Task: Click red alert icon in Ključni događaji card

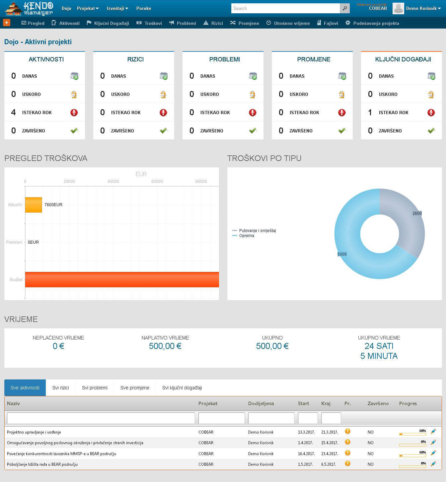Action: pyautogui.click(x=431, y=113)
